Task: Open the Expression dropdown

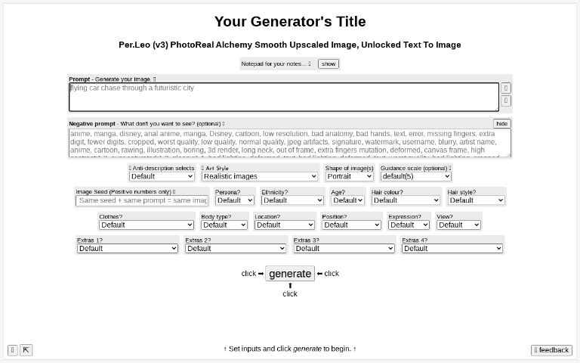Action: 409,225
